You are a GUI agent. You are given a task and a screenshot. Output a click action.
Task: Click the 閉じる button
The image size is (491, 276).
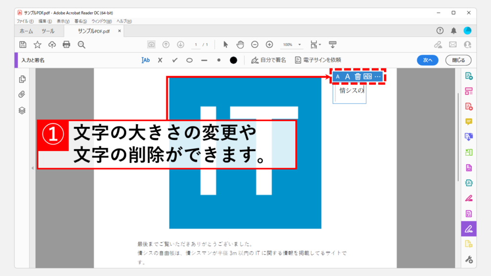(x=458, y=60)
